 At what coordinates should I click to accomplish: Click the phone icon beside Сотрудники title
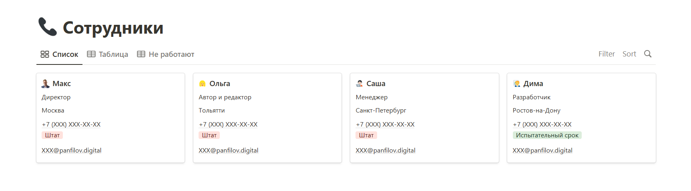click(x=48, y=27)
